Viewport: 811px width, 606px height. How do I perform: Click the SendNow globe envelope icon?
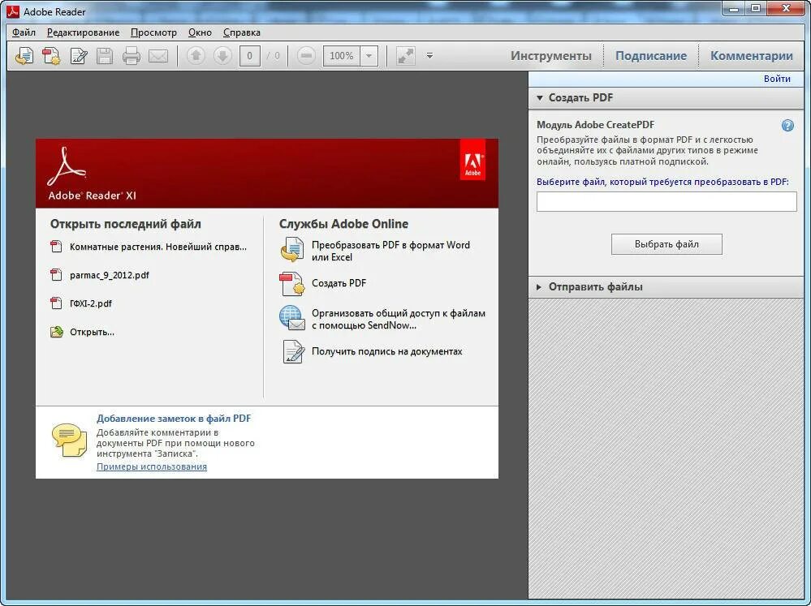[292, 318]
